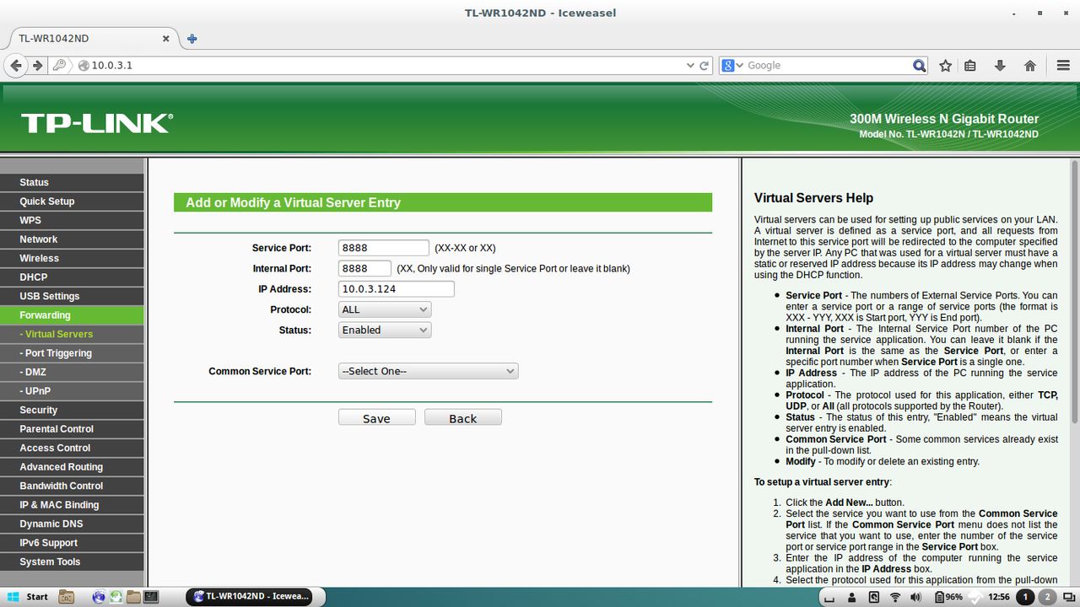The width and height of the screenshot is (1080, 607).
Task: Close the TL-WR1042ND tab
Action: (x=166, y=39)
